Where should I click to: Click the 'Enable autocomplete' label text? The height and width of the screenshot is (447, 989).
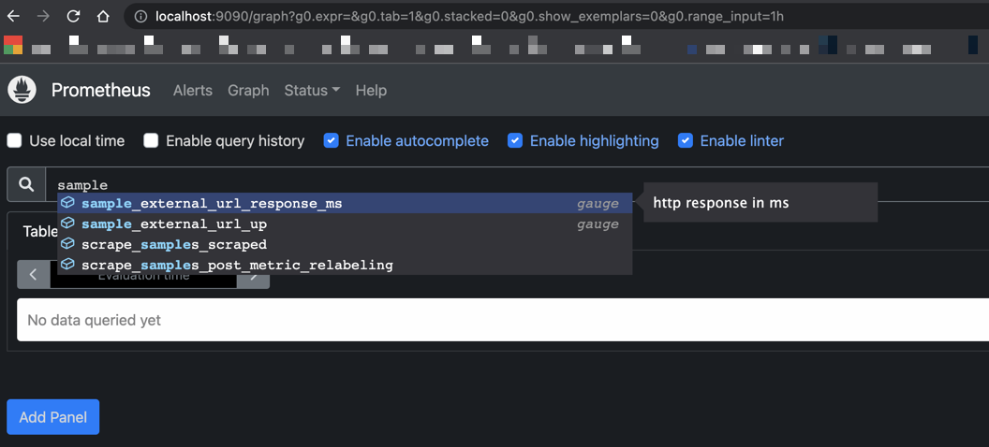coord(418,140)
